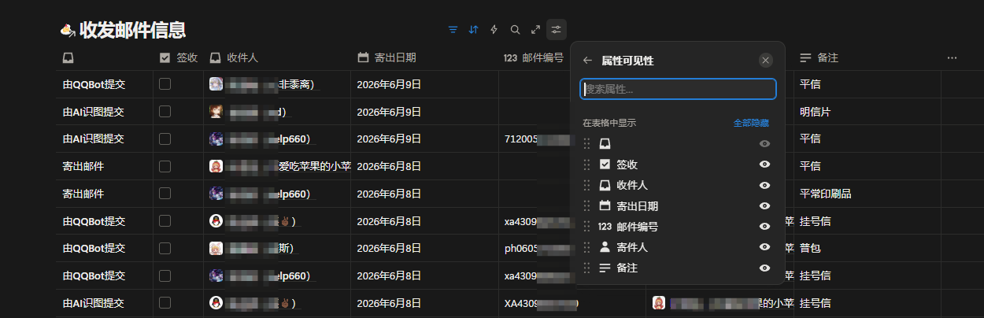Hide the 邮件编号 property via eye icon
The width and height of the screenshot is (984, 318).
click(764, 226)
